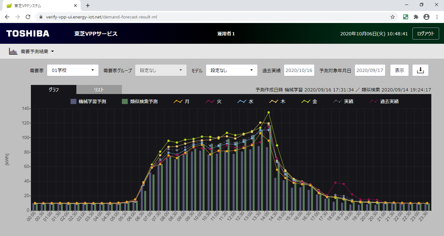Open the Chrome profile avatar
Image resolution: width=444 pixels, height=236 pixels.
[426, 17]
